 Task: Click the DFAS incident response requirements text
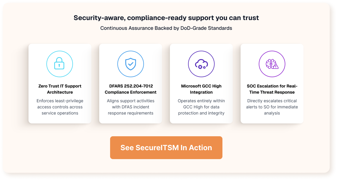point(130,107)
